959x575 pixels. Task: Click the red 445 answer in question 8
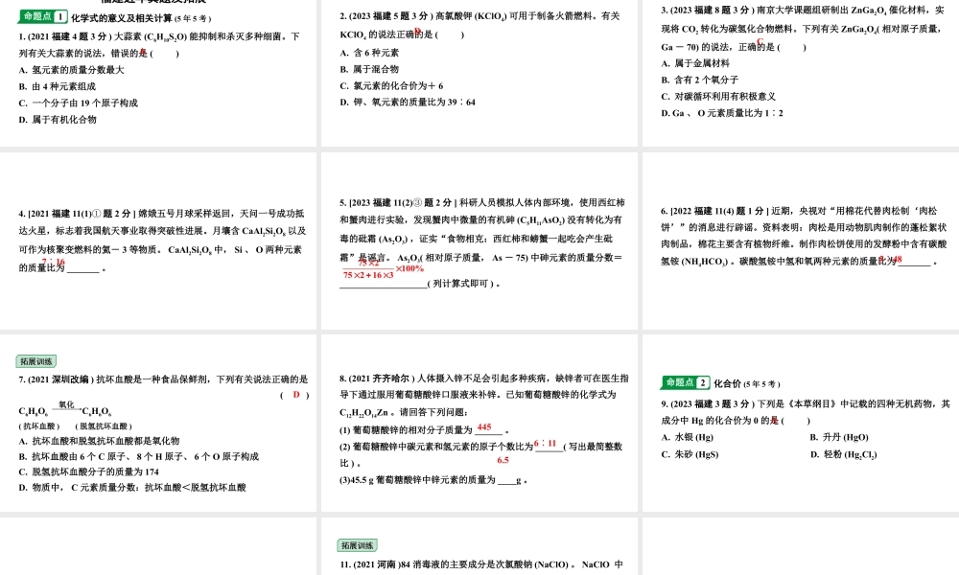(484, 426)
